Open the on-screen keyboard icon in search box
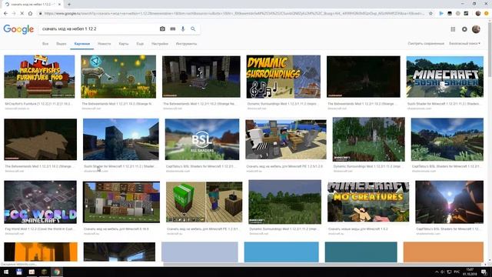Viewport: 492px width, 277px height. coord(172,29)
